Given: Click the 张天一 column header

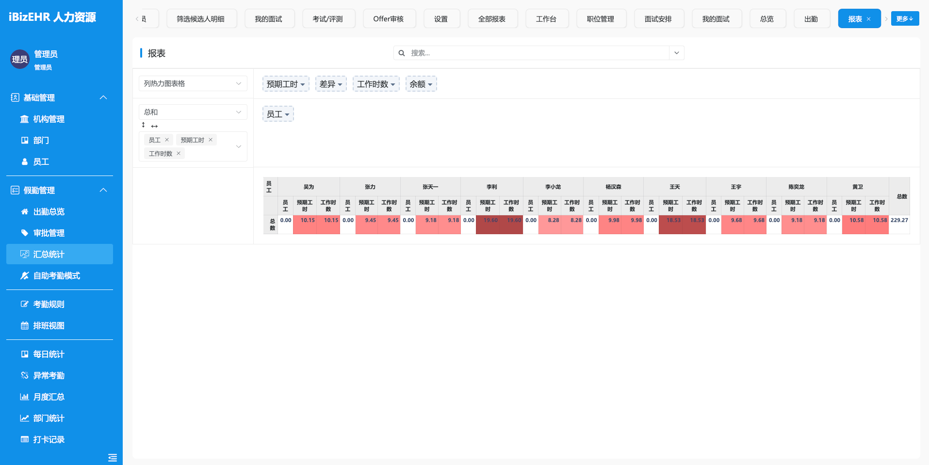Looking at the screenshot, I should pos(430,187).
